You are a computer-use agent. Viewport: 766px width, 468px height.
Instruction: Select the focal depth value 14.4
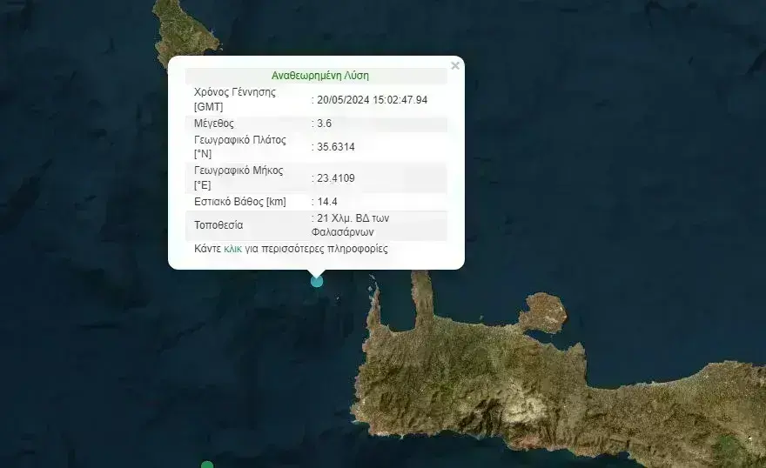(326, 202)
